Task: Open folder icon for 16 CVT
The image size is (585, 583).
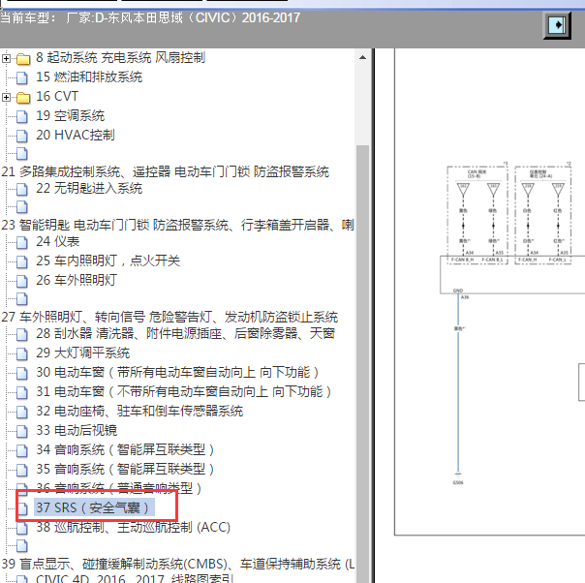Action: pyautogui.click(x=23, y=98)
